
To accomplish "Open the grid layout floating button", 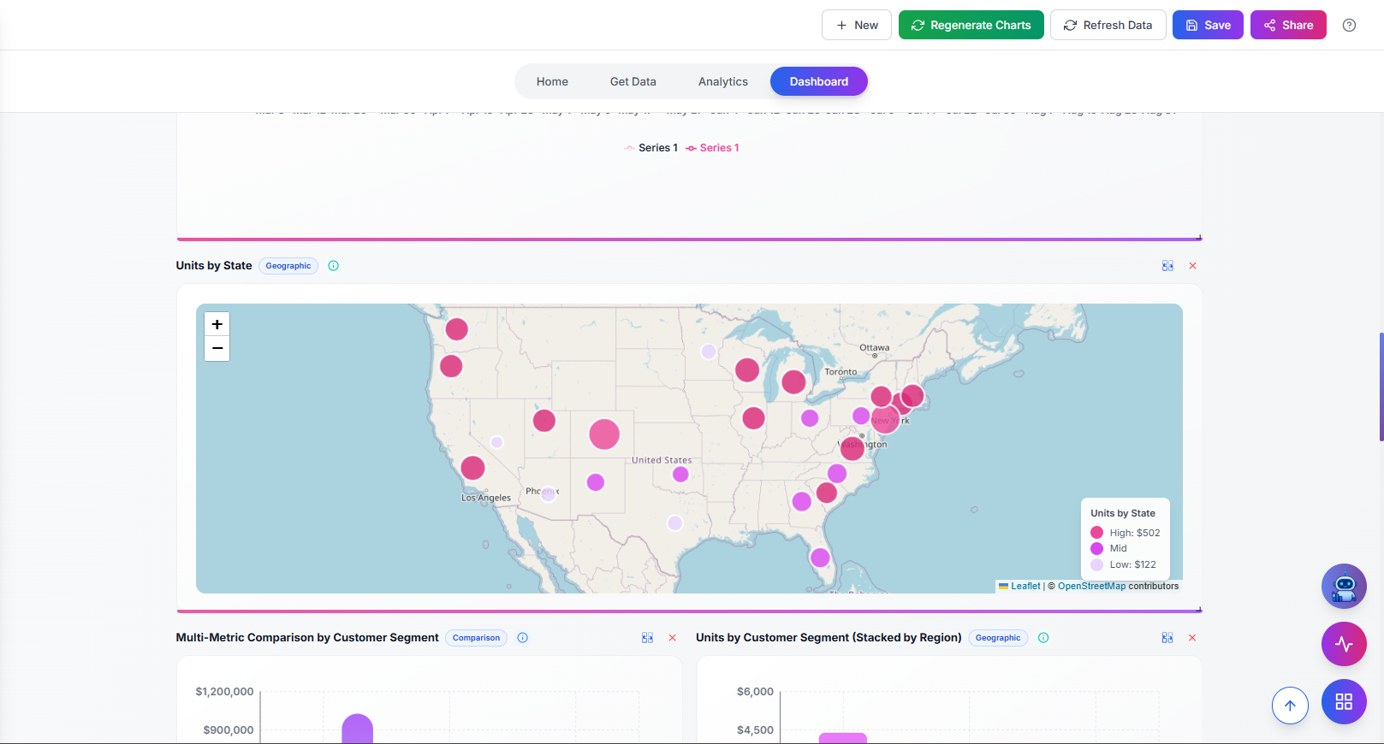I will (1344, 701).
